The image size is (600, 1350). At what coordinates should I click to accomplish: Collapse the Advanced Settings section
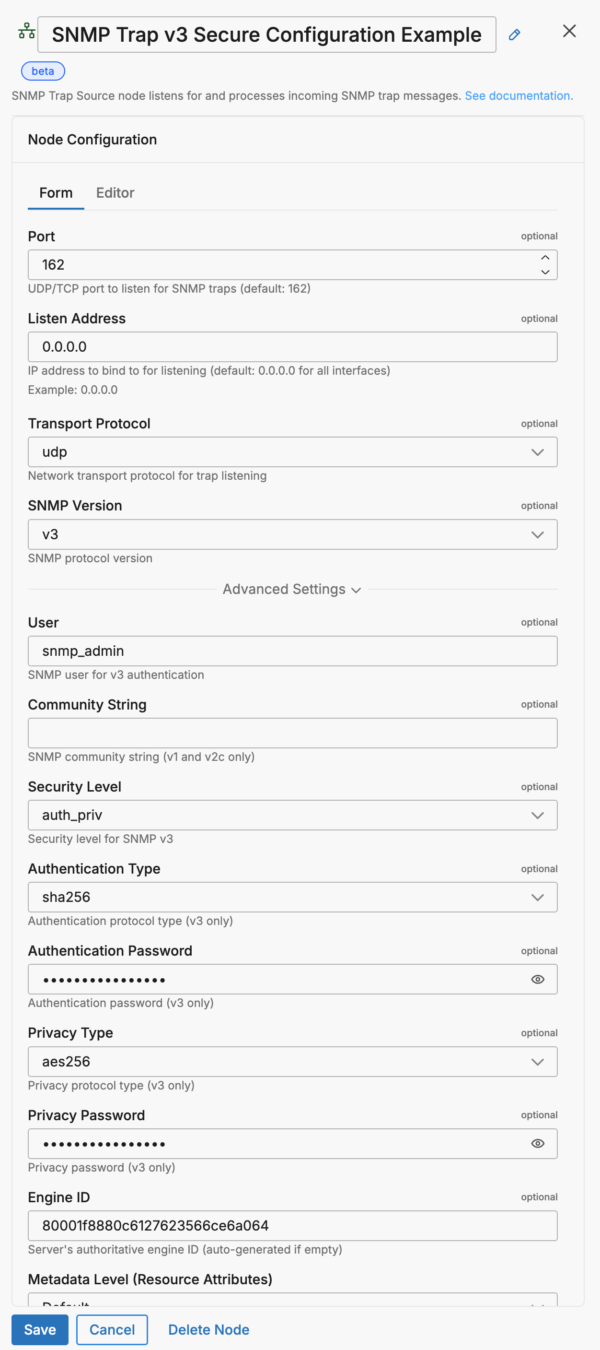(292, 589)
